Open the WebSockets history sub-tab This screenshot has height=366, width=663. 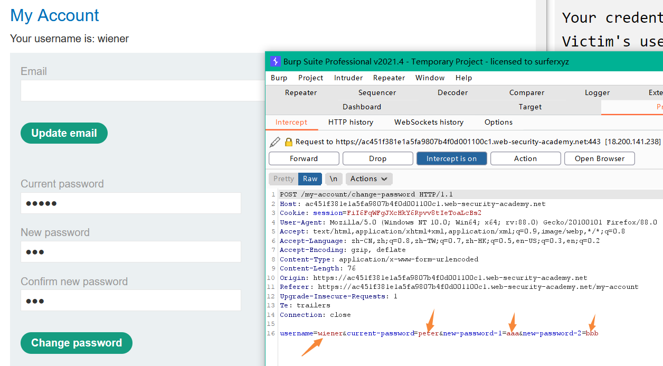tap(429, 122)
